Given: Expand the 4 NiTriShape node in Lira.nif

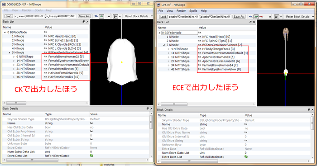Looking at the screenshot, I should (168, 49).
